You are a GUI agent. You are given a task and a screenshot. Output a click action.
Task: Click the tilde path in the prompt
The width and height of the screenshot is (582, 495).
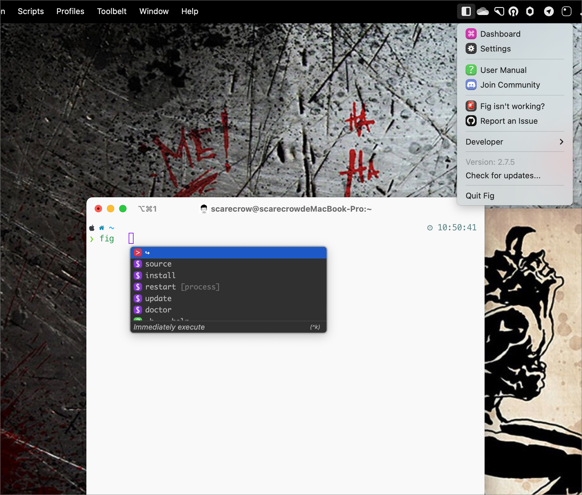pos(111,228)
